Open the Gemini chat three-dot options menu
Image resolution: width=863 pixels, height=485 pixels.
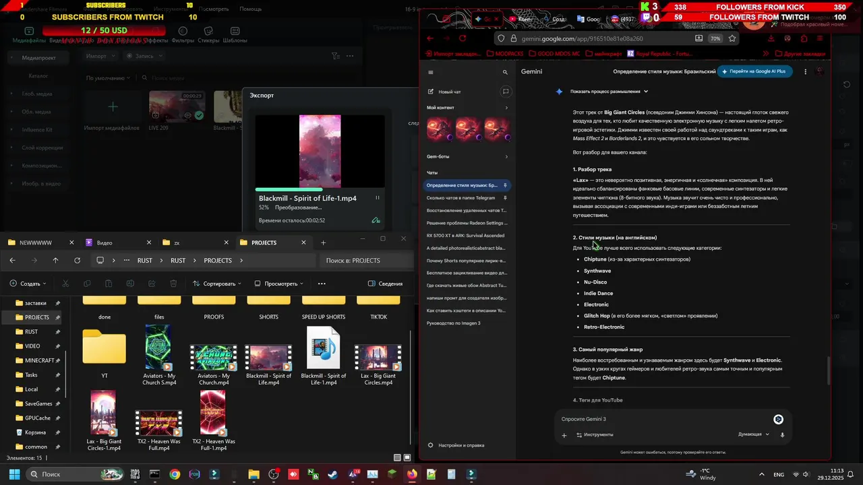click(805, 71)
